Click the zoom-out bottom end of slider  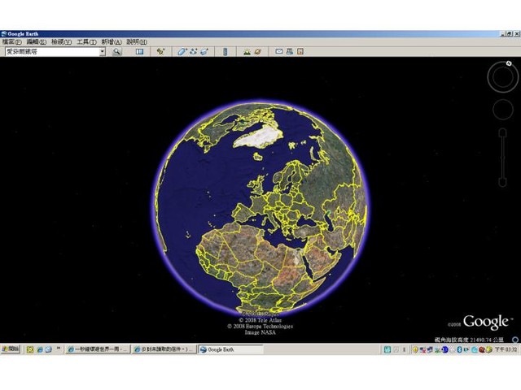[503, 183]
